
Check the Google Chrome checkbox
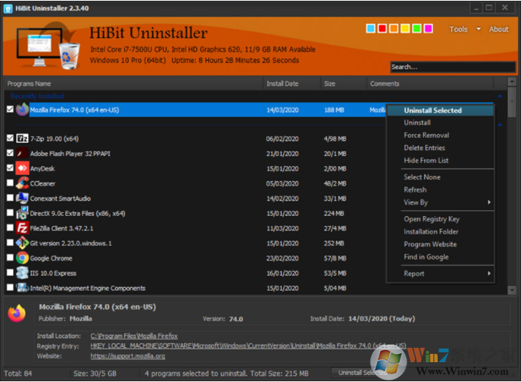pyautogui.click(x=10, y=257)
